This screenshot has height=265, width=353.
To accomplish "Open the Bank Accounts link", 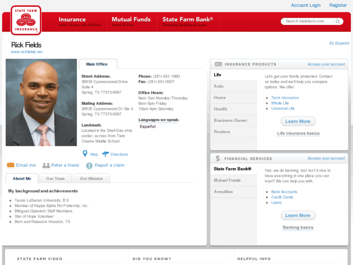I will 284,192.
